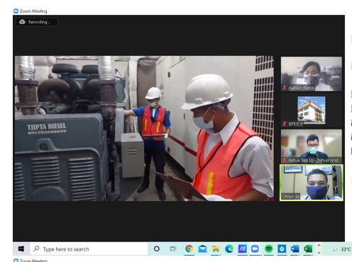Click muted mic icon on BPES_3 tile

pyautogui.click(x=285, y=124)
